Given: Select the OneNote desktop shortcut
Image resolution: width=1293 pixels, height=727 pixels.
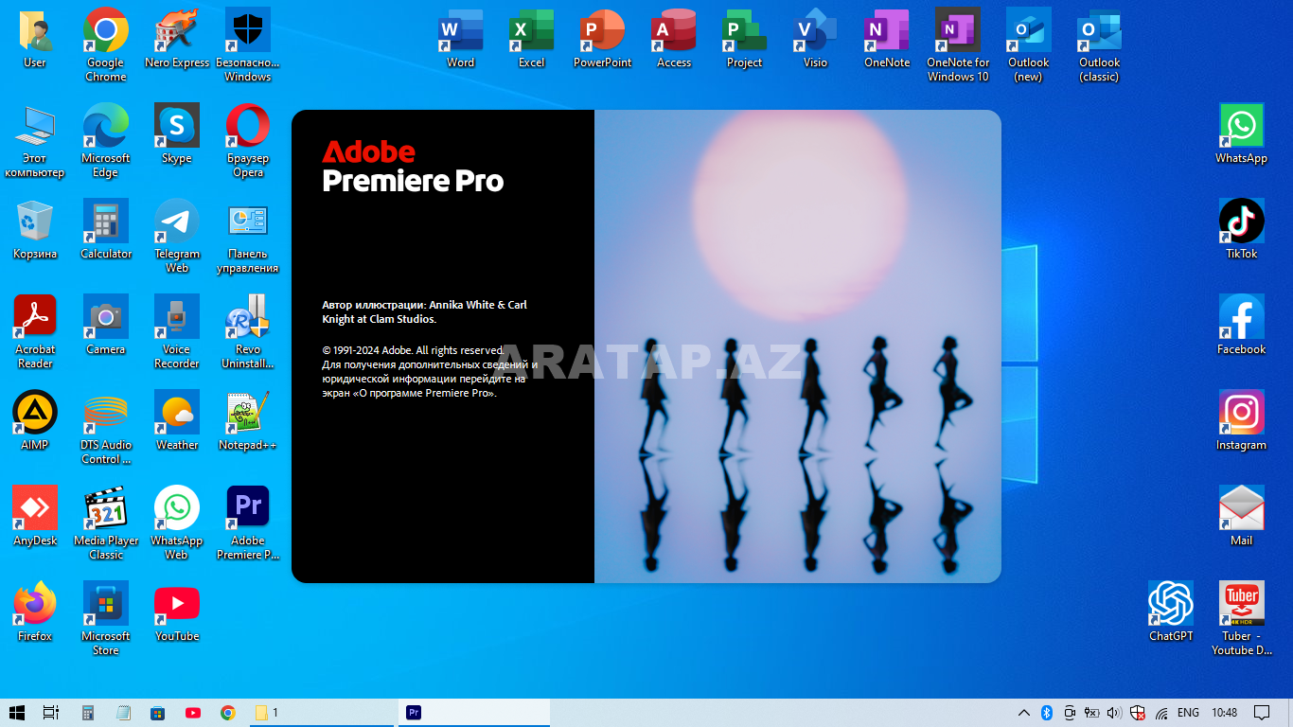Looking at the screenshot, I should tap(887, 38).
